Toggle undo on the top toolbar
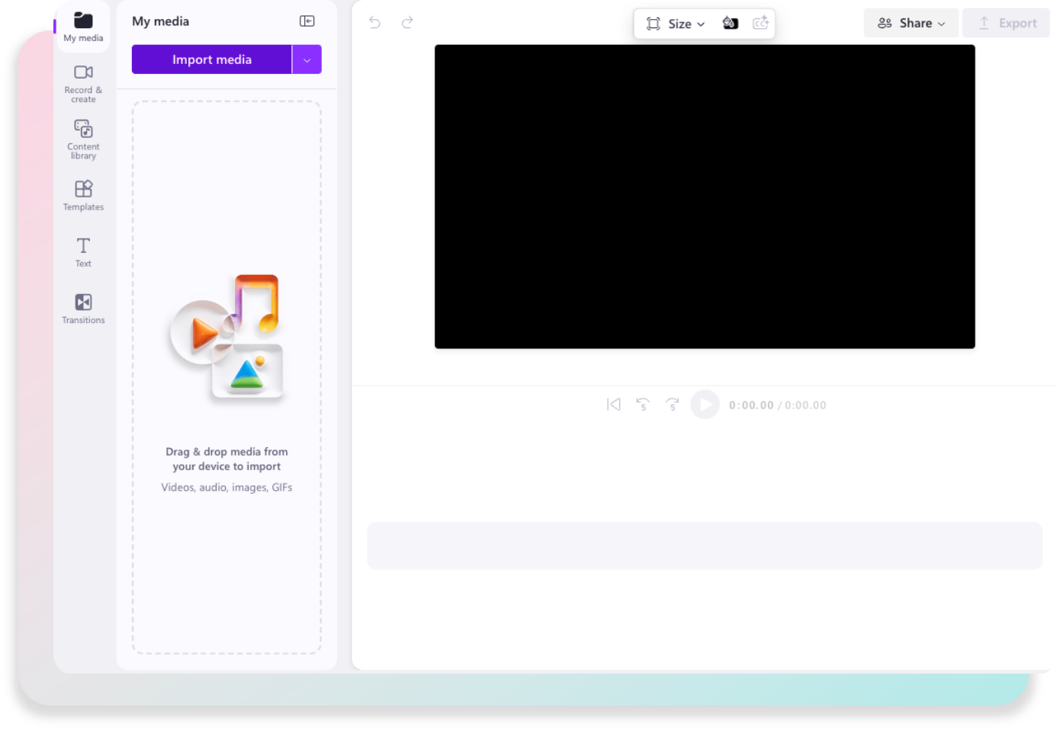1057x730 pixels. coord(374,23)
